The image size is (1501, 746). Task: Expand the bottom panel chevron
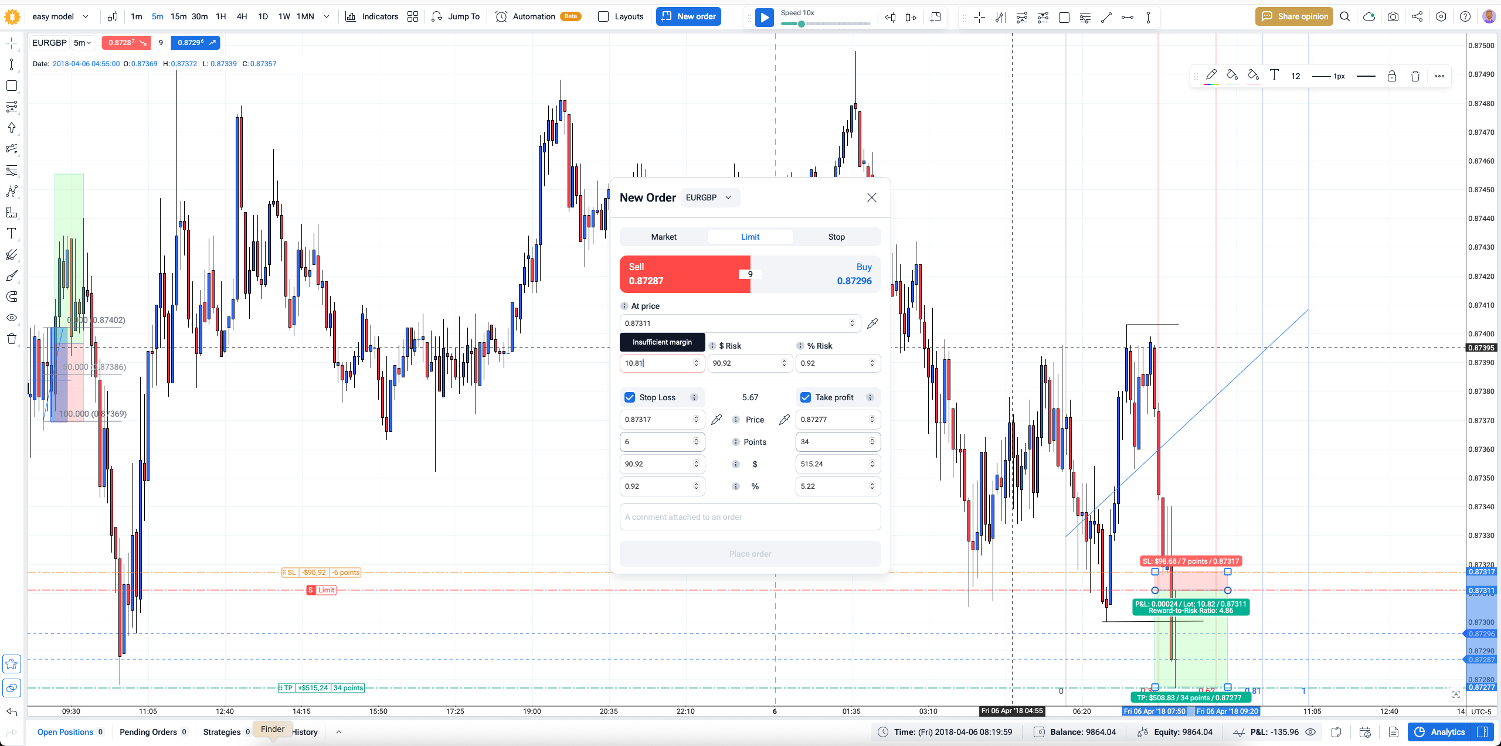(339, 732)
